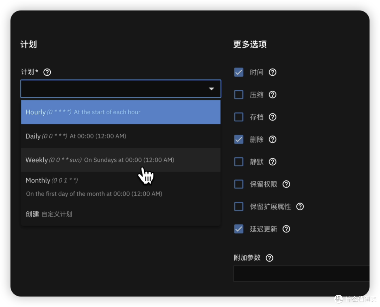Enable the 静默 checkbox
Image resolution: width=380 pixels, height=307 pixels.
pyautogui.click(x=239, y=162)
